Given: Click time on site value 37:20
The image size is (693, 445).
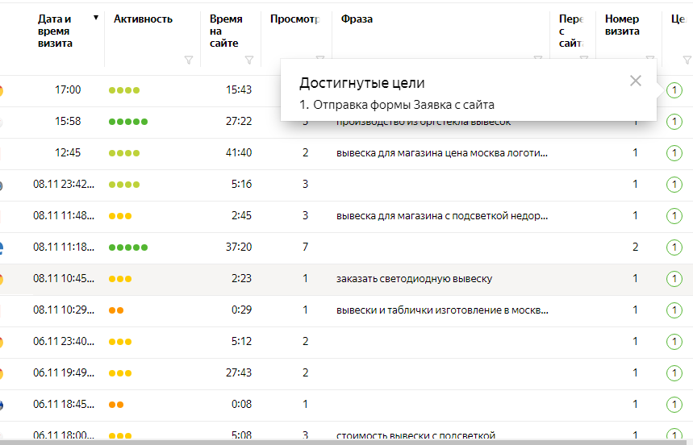Looking at the screenshot, I should (239, 247).
